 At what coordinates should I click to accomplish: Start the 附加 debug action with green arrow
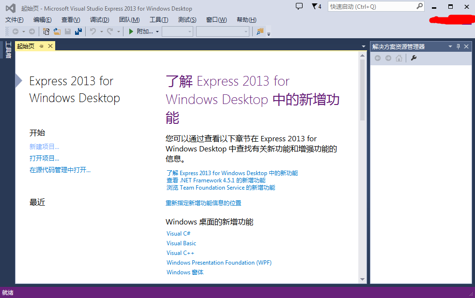coord(131,31)
